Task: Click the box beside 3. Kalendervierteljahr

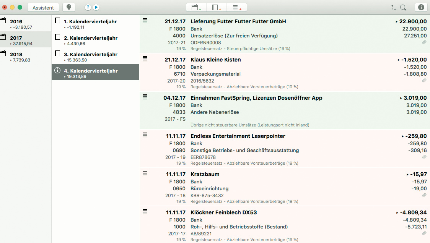Action: click(x=57, y=54)
